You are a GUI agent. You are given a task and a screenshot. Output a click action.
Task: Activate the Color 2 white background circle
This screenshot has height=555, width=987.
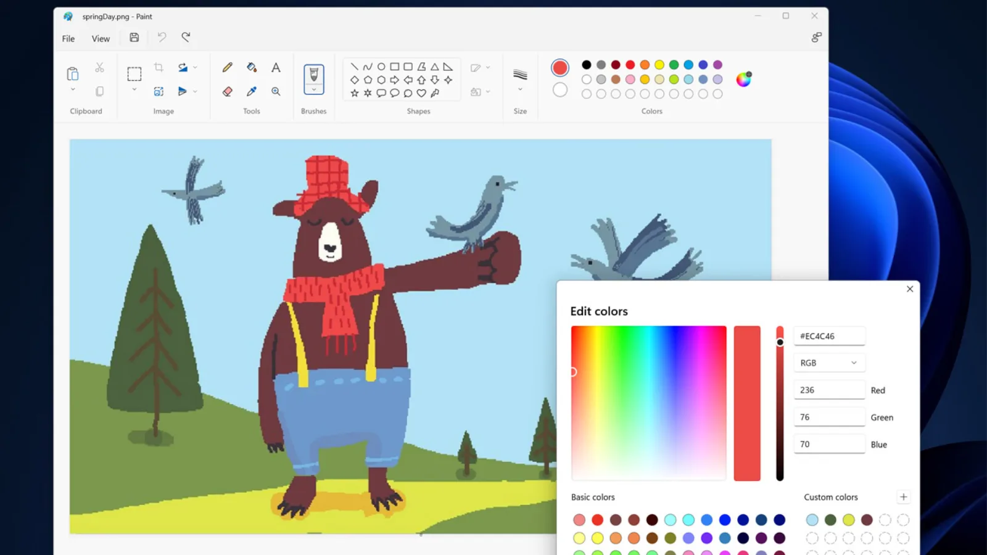click(560, 90)
